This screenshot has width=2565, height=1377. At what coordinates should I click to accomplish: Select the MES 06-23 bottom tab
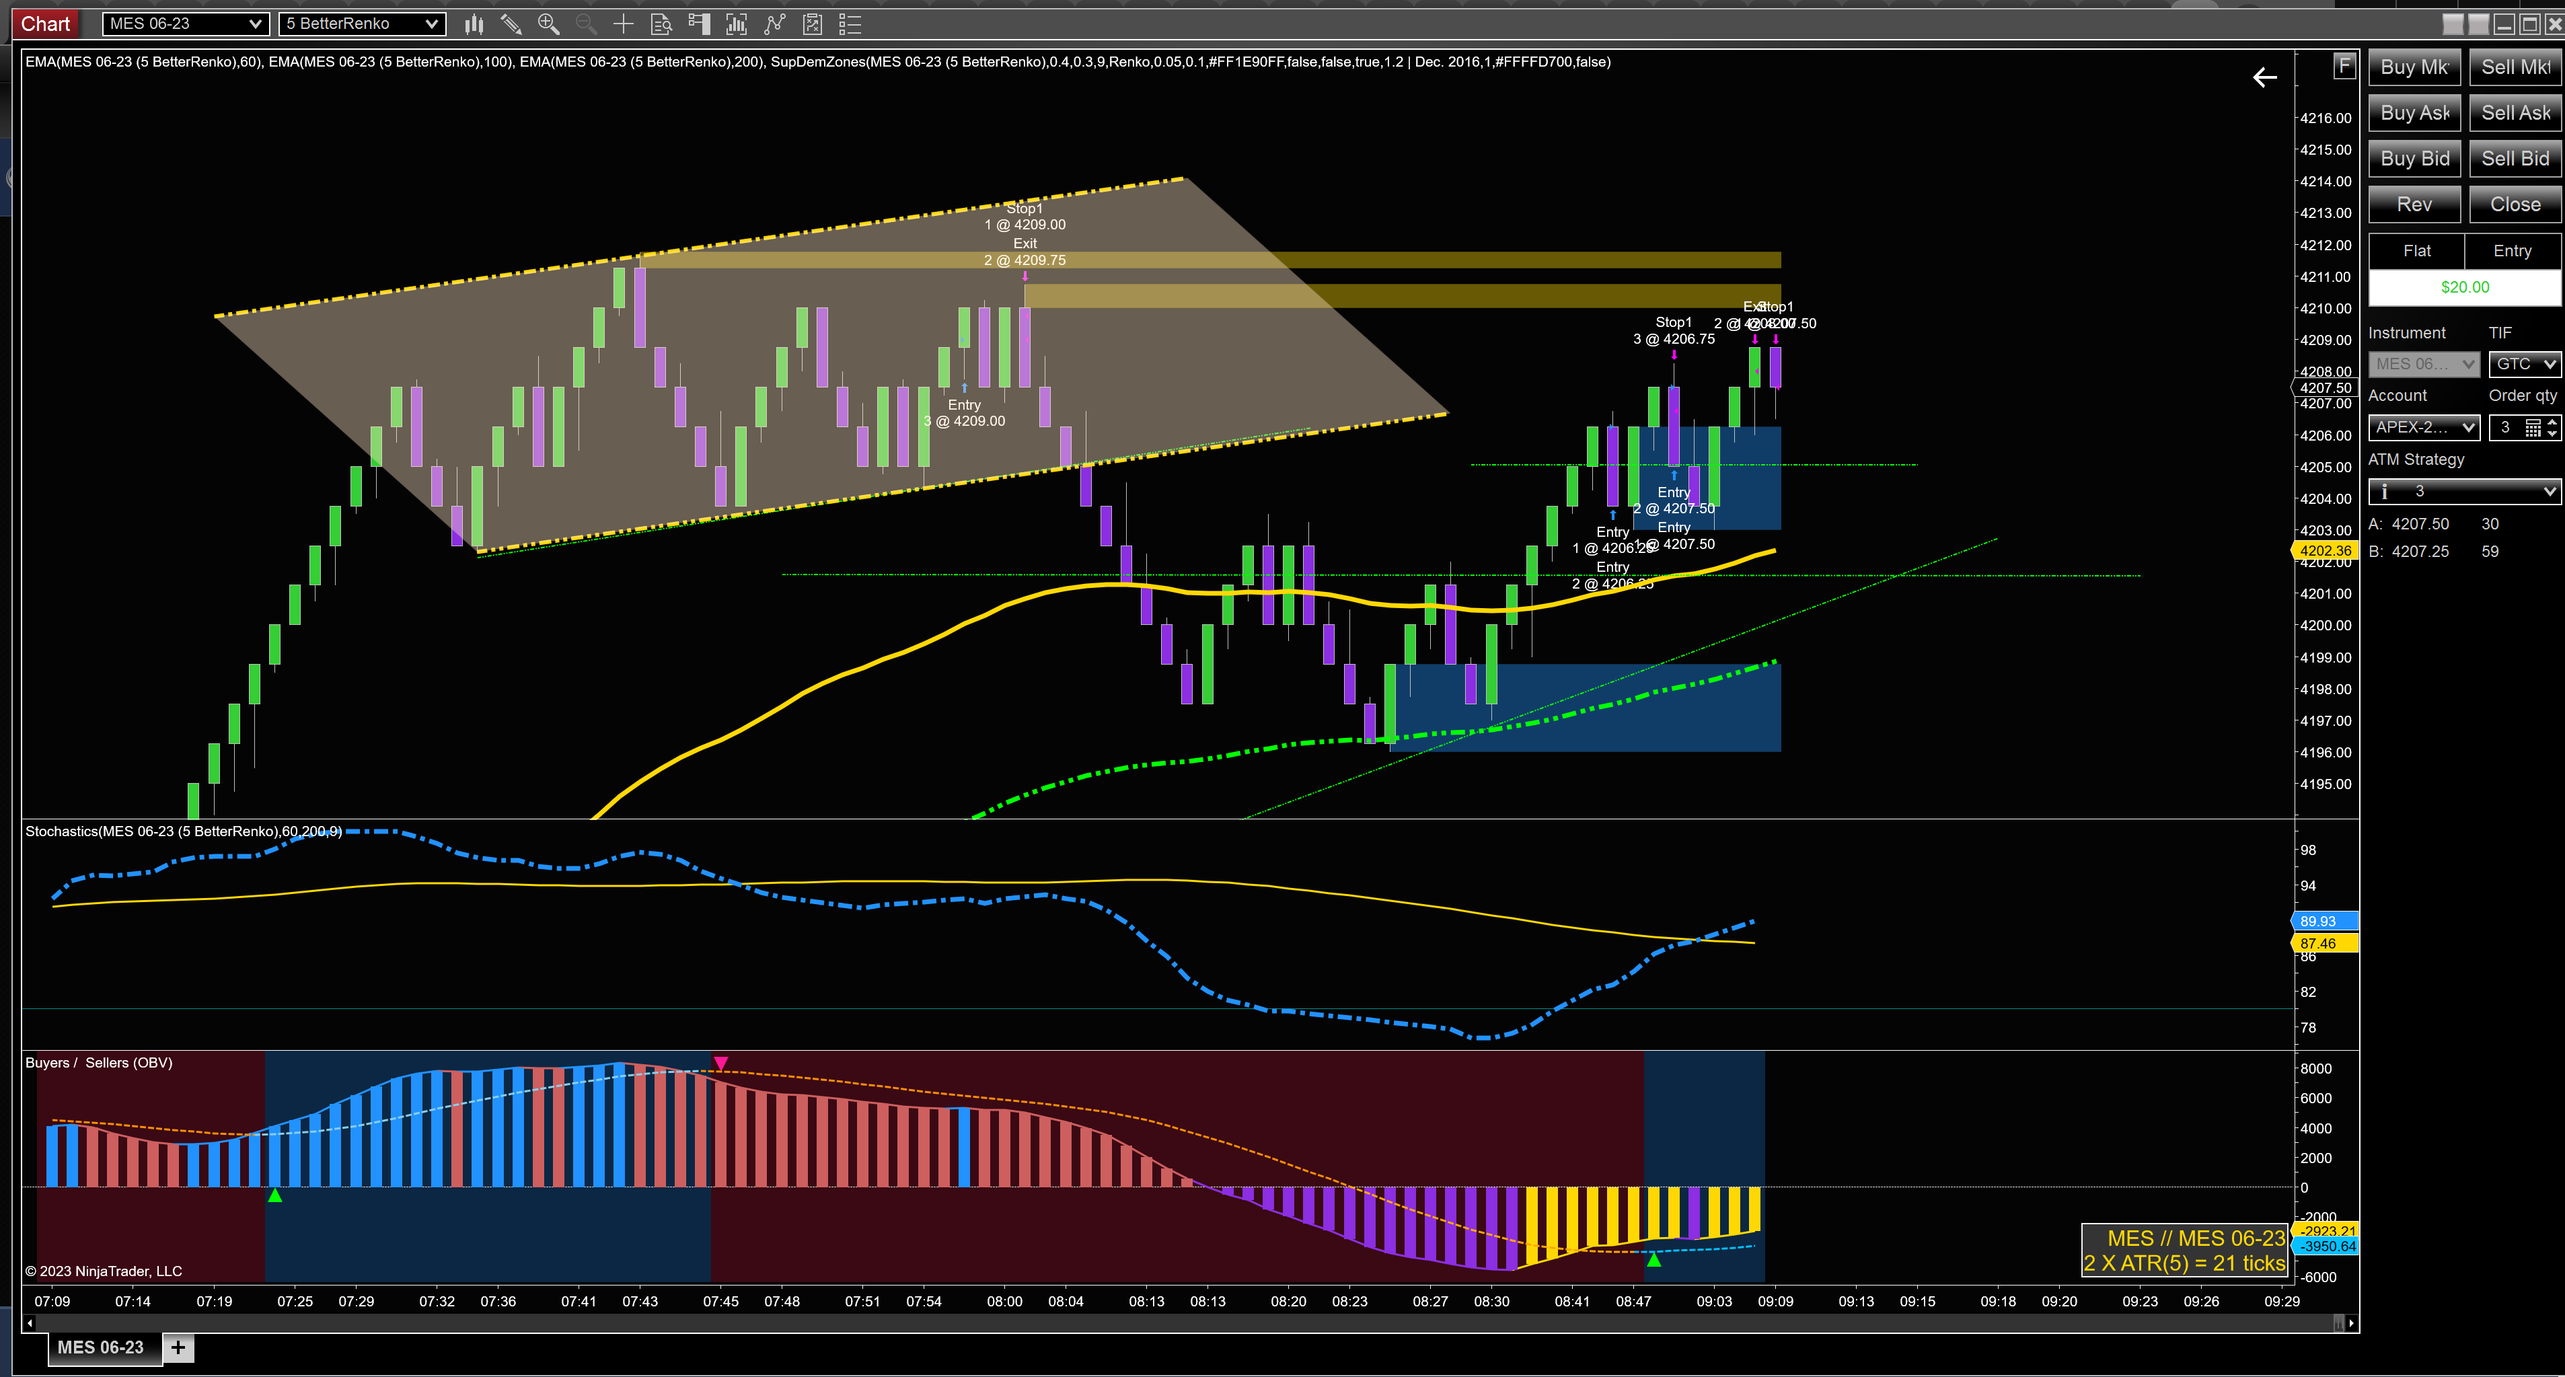(104, 1347)
